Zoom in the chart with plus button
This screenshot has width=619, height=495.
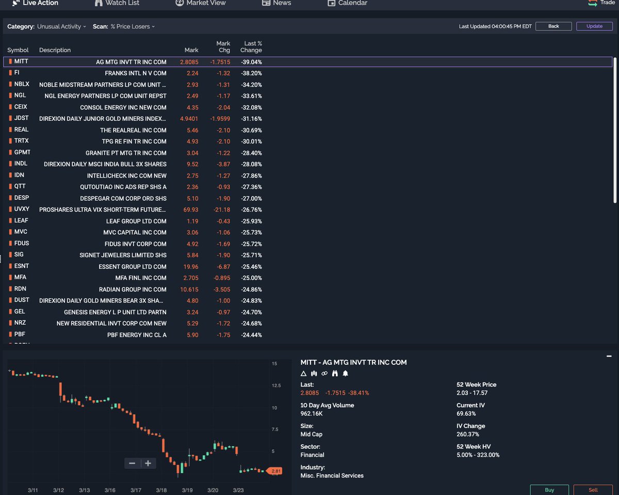(x=148, y=463)
